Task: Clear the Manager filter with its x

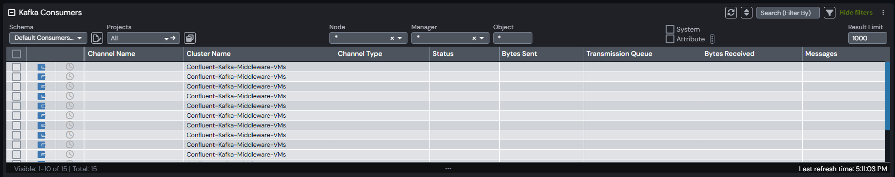Action: (x=474, y=38)
